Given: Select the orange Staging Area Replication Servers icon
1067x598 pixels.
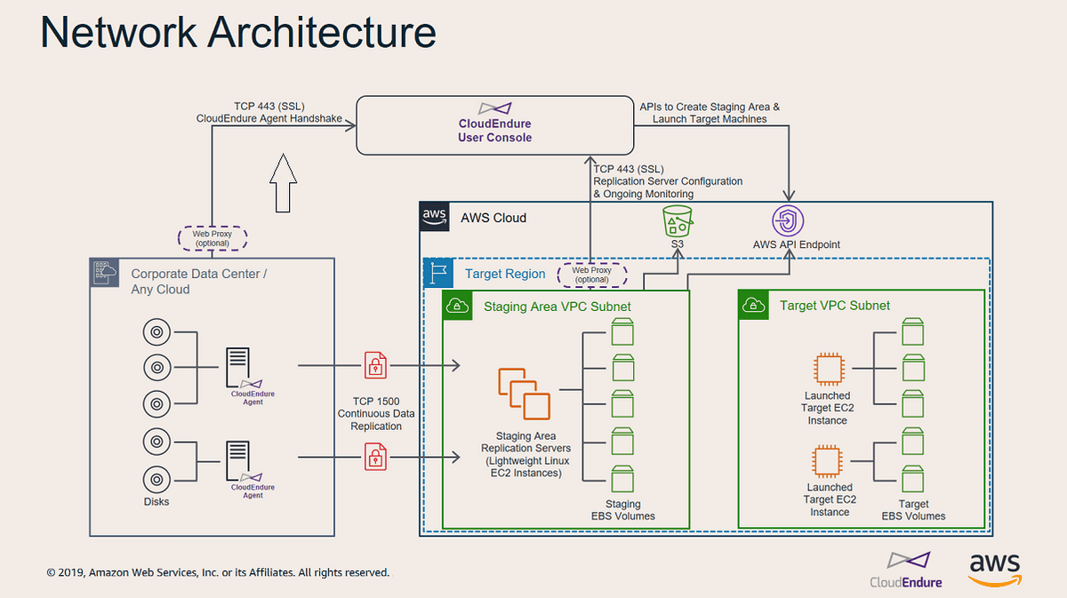Looking at the screenshot, I should coord(523,393).
